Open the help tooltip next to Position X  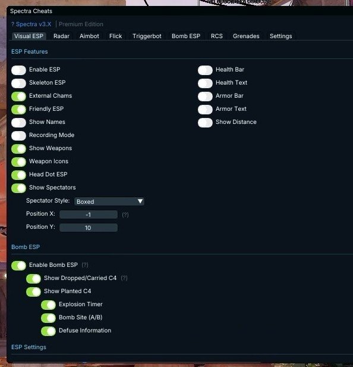[125, 214]
